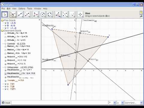Viewport: 144px width, 108px height.
Task: Click the Input text field
Action: click(60, 103)
